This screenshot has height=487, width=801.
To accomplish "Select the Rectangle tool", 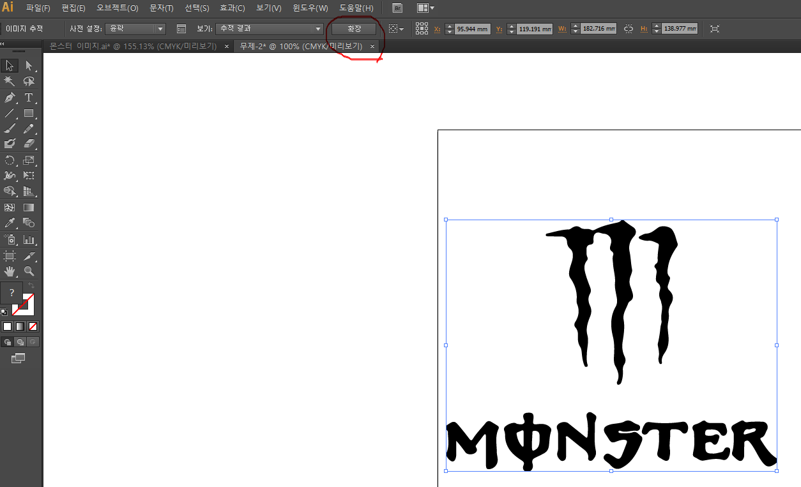I will (29, 114).
